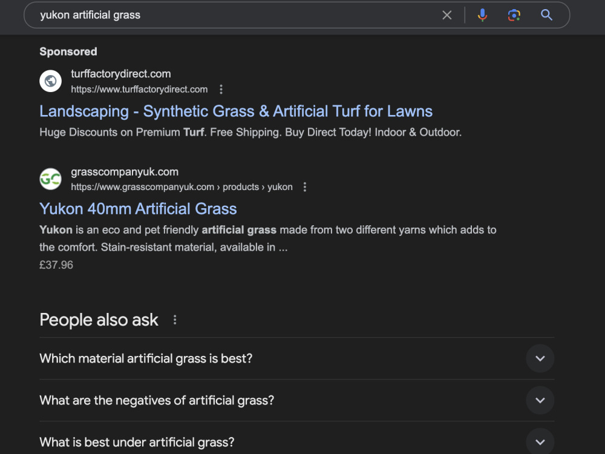Click the https://www.turffactorydirect.com URL text
Screen dimensions: 605x454
(x=139, y=90)
